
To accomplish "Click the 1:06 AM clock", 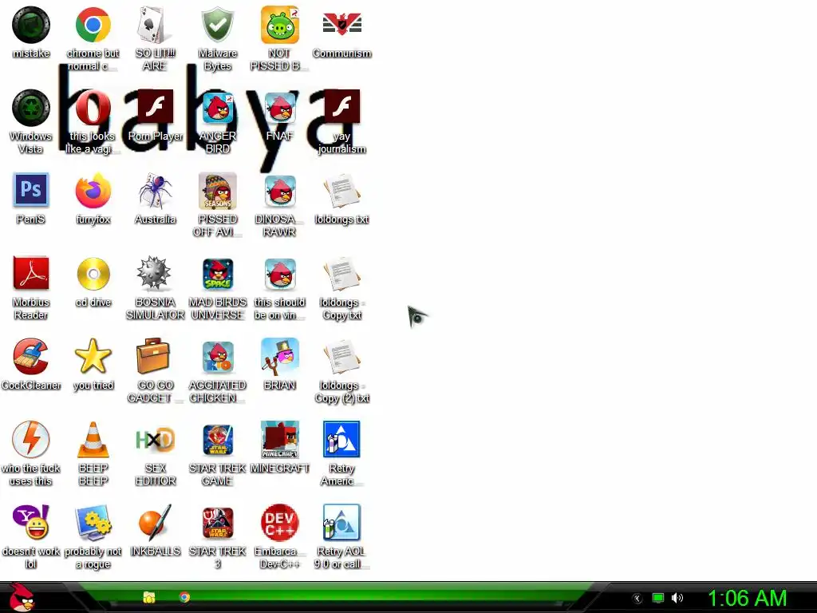I will coord(747,598).
